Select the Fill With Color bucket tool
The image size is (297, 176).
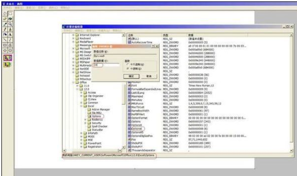click(x=10, y=19)
